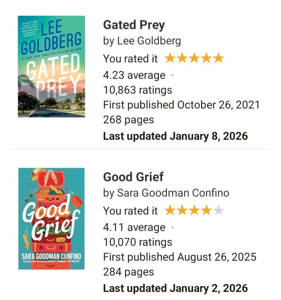Set Gated Prey rating to three stars
This screenshot has width=281, height=300.
194,59
